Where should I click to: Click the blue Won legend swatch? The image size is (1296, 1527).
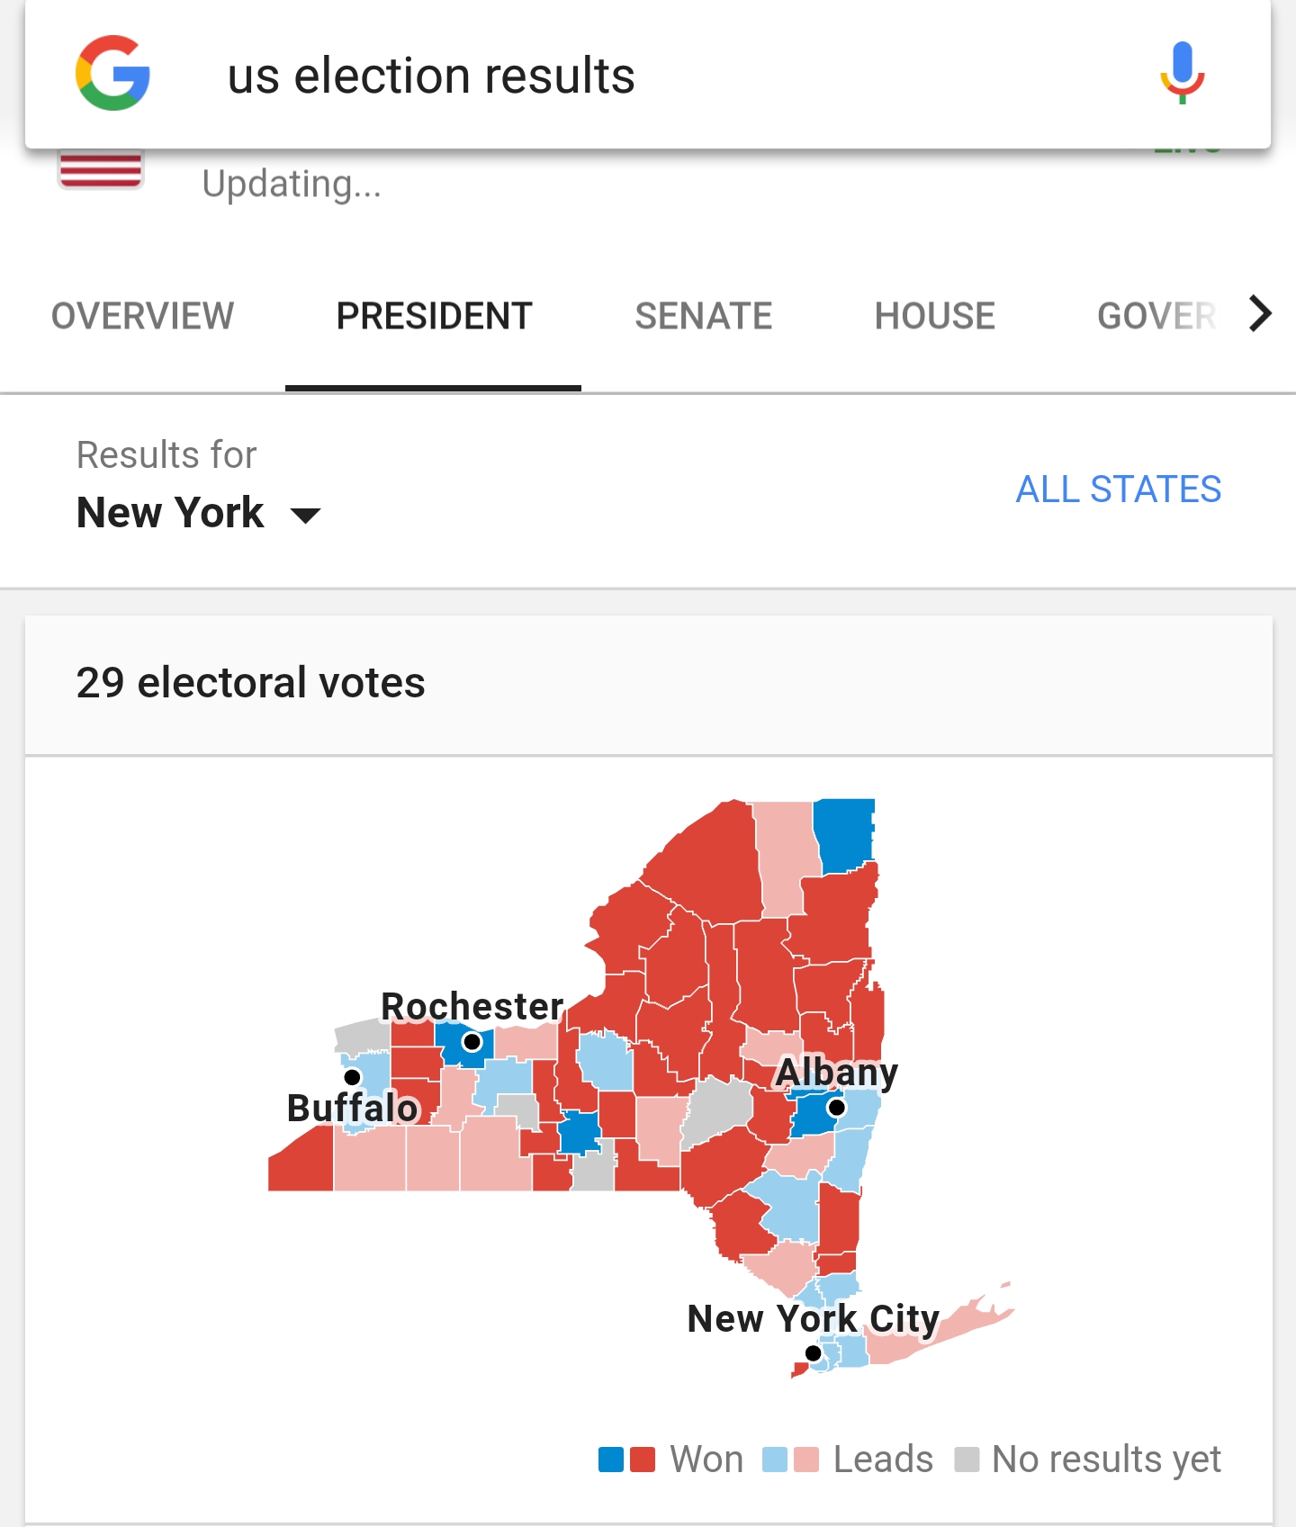(611, 1460)
